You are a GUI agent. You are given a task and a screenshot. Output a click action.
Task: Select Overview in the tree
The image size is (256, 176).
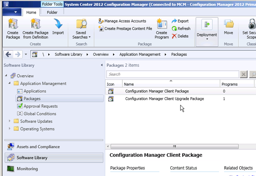[25, 76]
